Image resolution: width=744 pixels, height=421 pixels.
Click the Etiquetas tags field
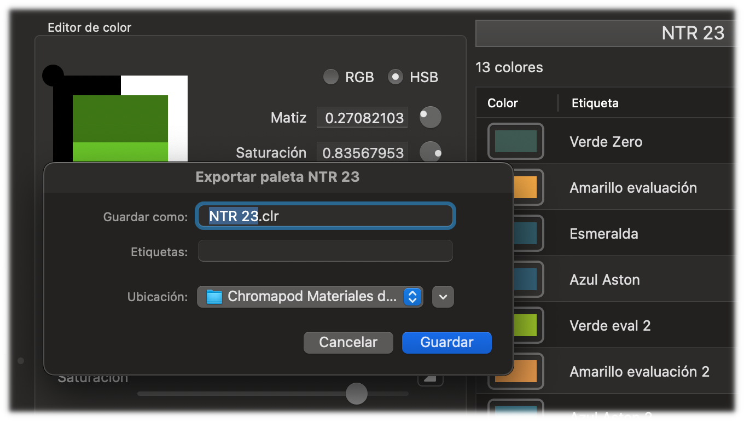coord(325,251)
